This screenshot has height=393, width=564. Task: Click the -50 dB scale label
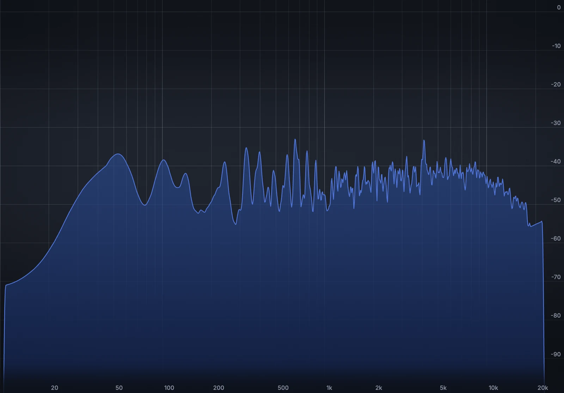pos(556,200)
